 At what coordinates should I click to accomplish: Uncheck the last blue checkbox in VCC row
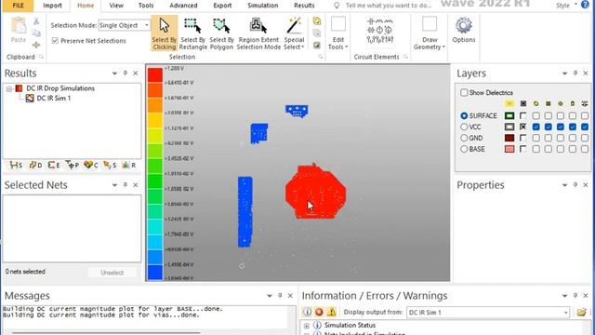coord(585,127)
